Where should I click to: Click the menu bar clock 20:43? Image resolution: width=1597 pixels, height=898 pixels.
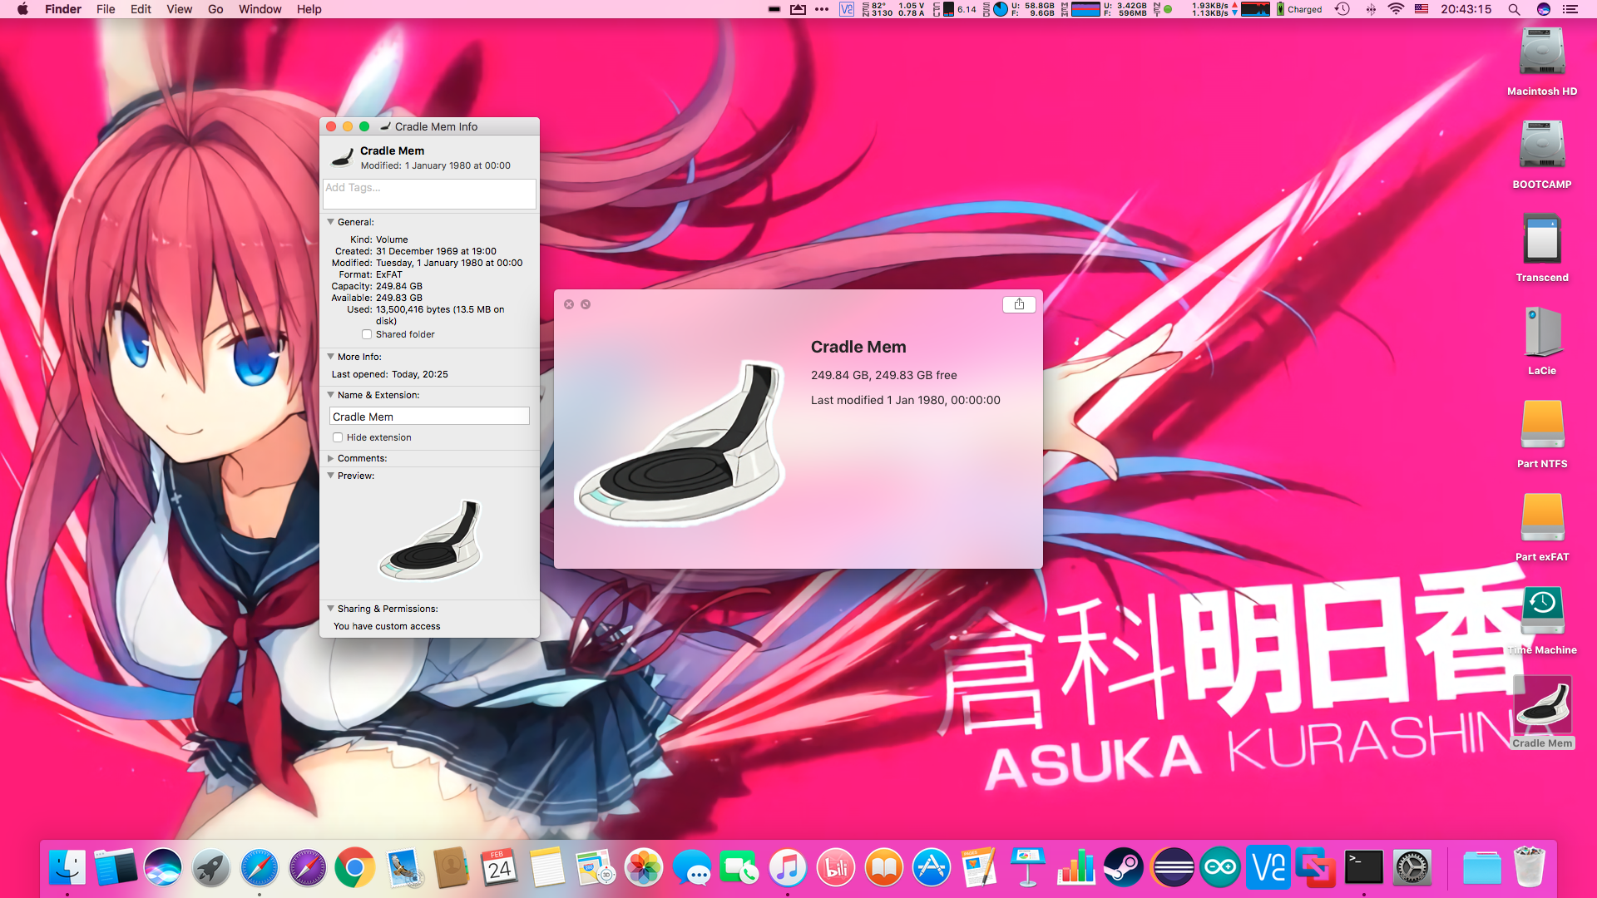[x=1466, y=9]
